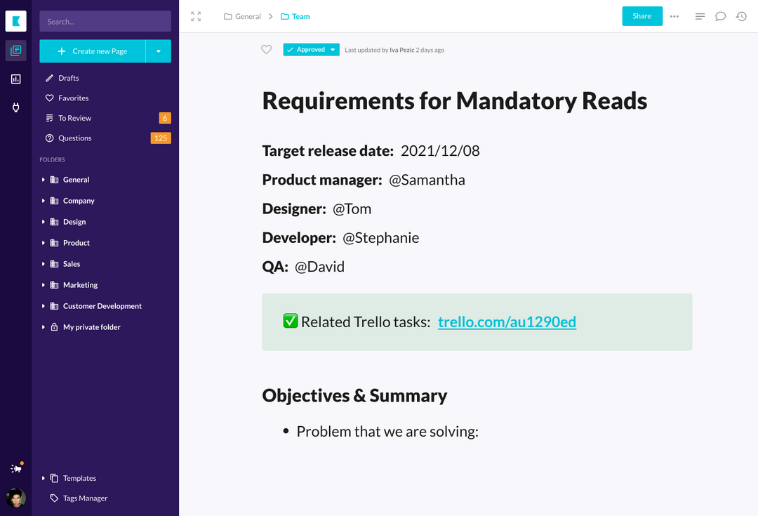Open the trello.com/au1290ed link

pyautogui.click(x=507, y=322)
